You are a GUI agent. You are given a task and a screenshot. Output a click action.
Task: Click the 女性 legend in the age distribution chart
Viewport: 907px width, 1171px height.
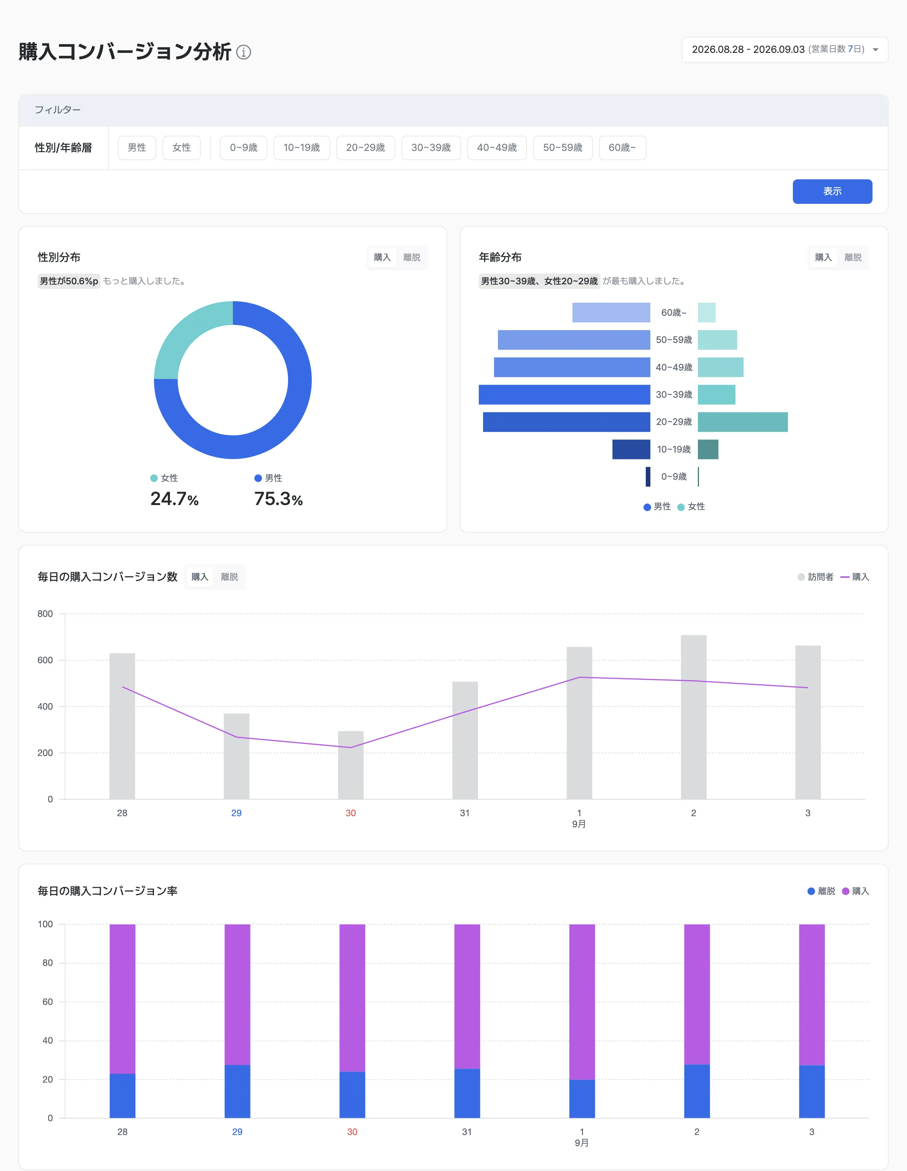click(x=691, y=507)
